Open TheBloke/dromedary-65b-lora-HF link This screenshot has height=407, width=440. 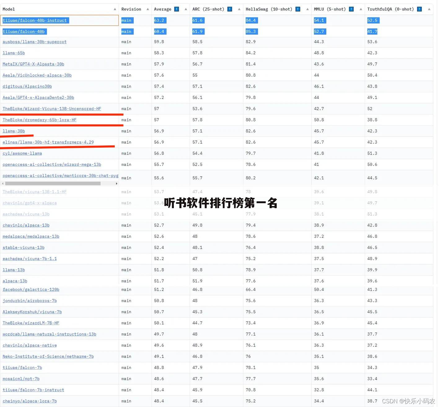pyautogui.click(x=39, y=120)
